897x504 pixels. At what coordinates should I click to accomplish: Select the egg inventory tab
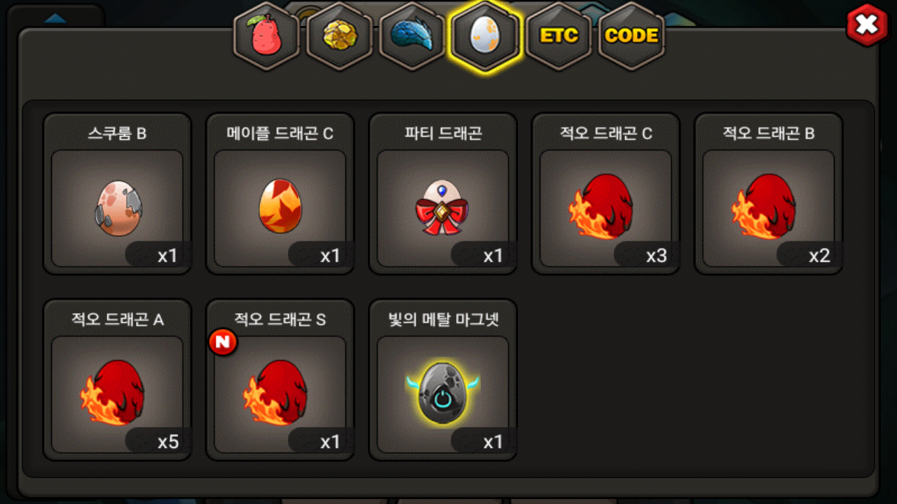click(x=486, y=36)
